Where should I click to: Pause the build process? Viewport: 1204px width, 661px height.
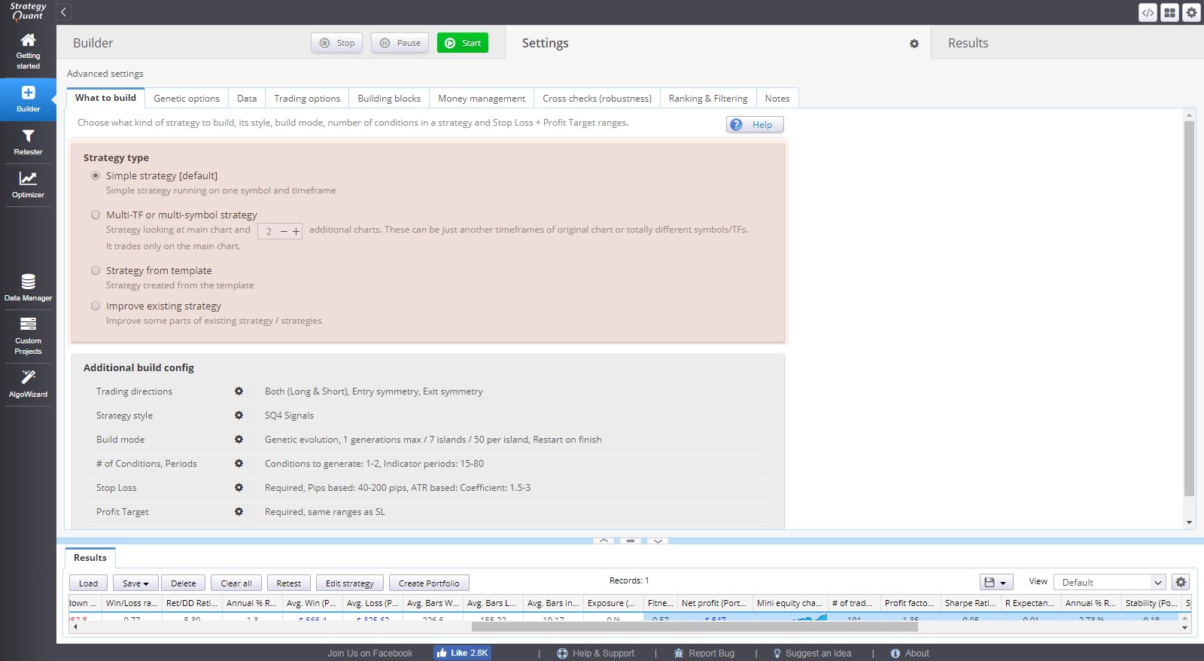400,43
